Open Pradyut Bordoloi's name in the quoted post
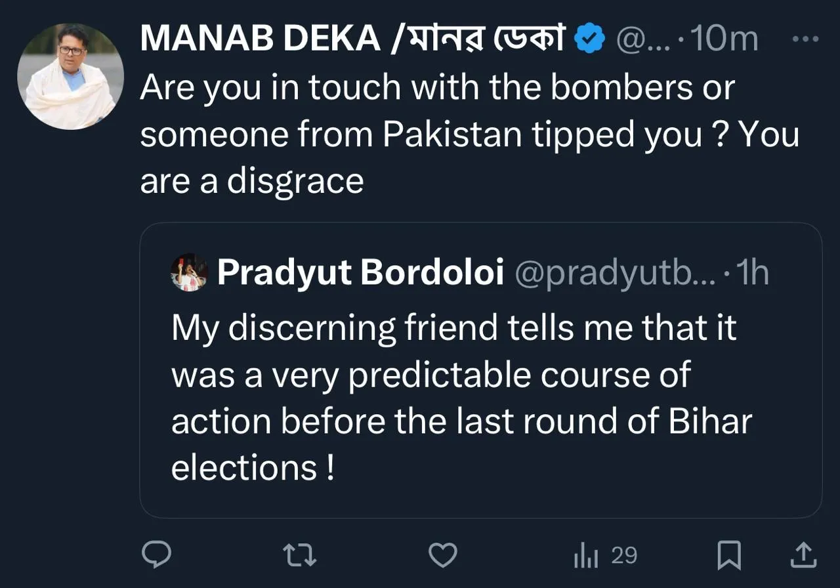This screenshot has height=588, width=840. pos(360,272)
